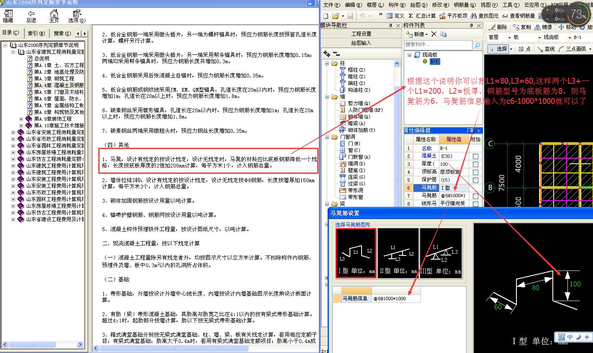Expand 第A.9章装饰工程 in help contents
This screenshot has height=353, width=593.
[21, 119]
